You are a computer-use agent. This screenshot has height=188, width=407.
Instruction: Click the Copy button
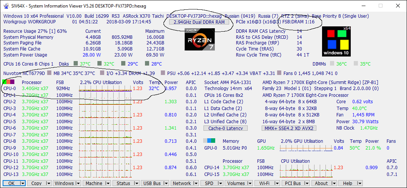coord(37,183)
